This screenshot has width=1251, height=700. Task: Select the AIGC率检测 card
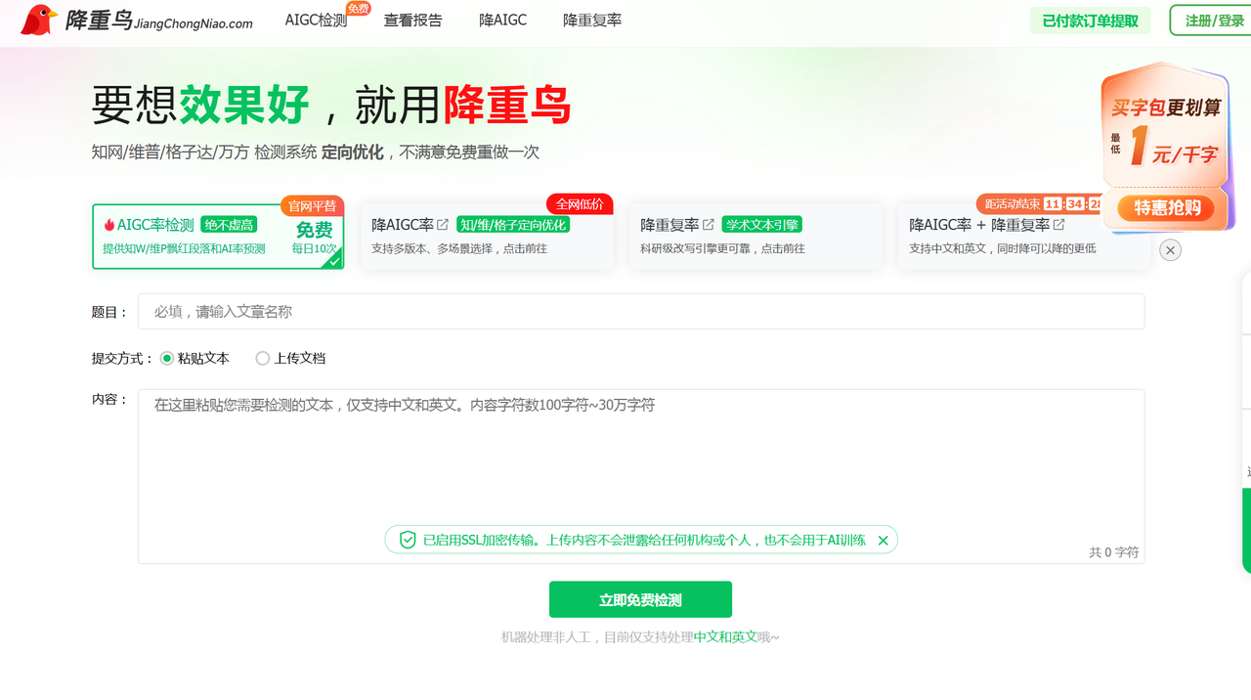[218, 236]
